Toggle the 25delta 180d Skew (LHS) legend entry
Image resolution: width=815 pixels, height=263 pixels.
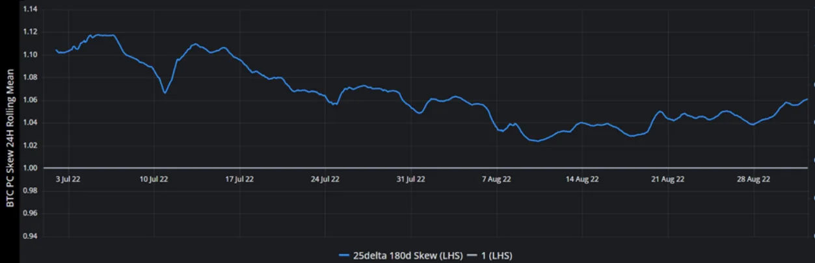click(x=400, y=255)
